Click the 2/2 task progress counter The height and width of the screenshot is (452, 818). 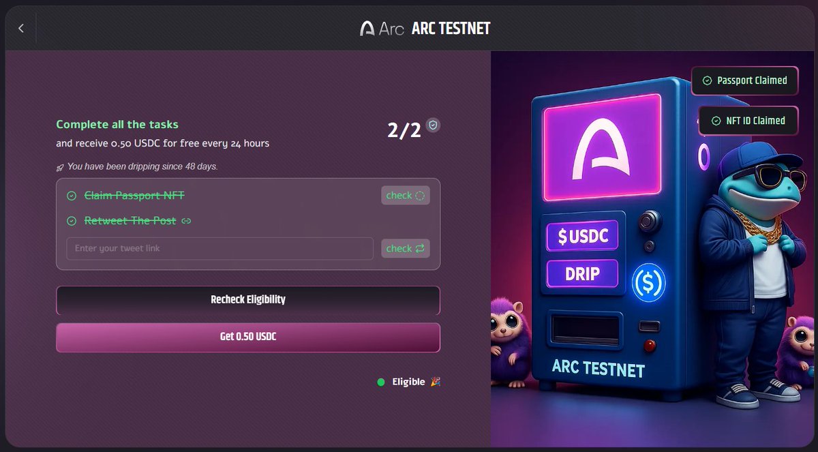(x=404, y=130)
